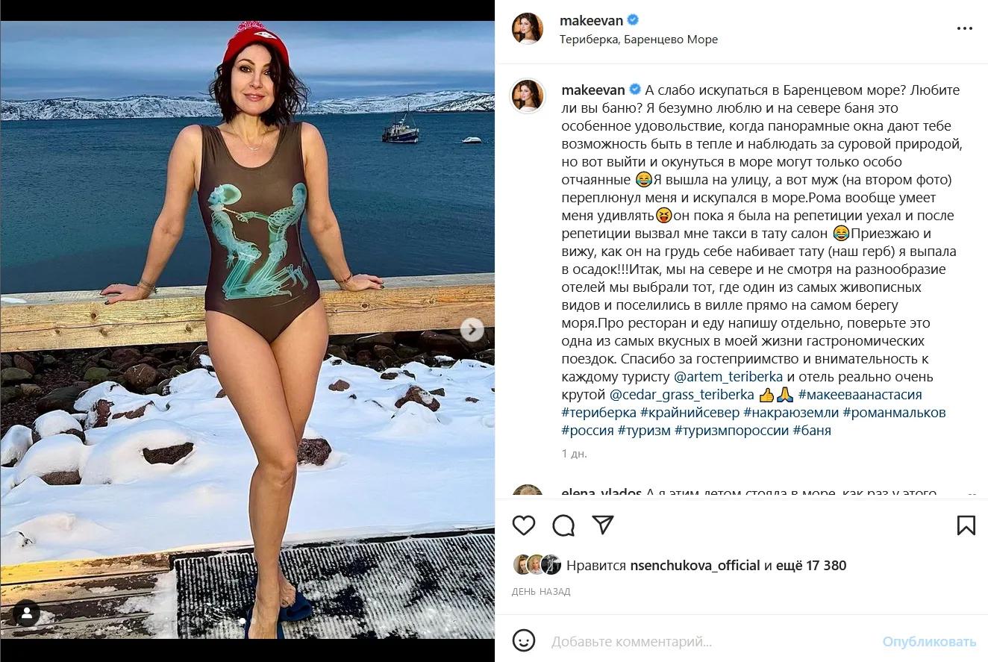Open comments via the speech bubble icon
Screen dimensions: 988x662
click(563, 525)
